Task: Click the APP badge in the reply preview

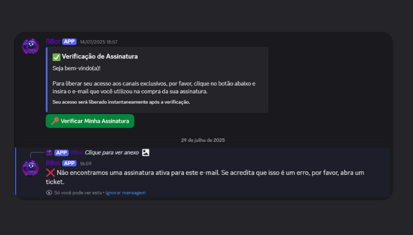Action: click(x=62, y=153)
